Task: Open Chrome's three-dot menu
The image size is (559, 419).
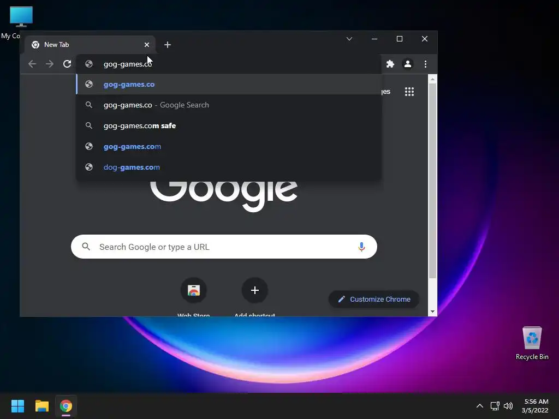Action: (x=425, y=64)
